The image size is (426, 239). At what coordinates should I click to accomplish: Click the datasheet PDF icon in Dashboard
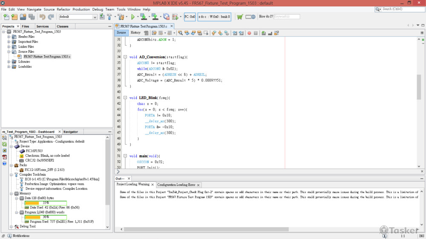point(4,157)
